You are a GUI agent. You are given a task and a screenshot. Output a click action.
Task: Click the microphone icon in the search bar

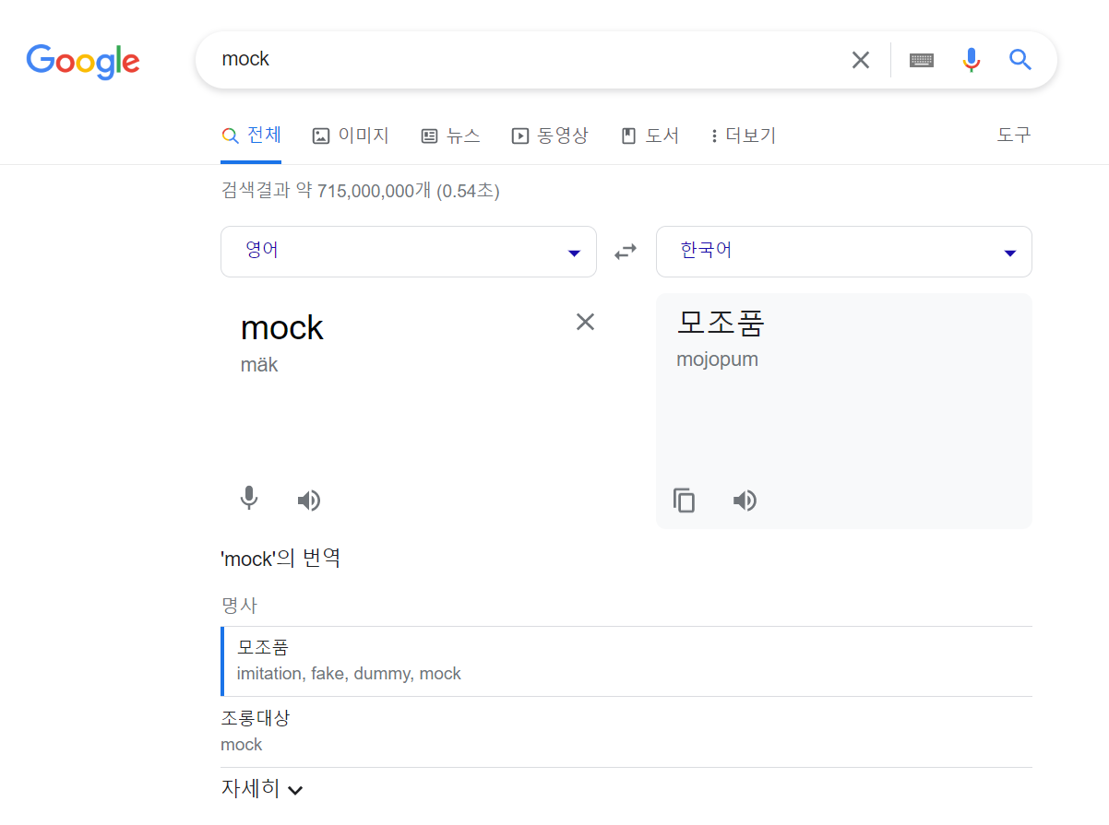[971, 59]
